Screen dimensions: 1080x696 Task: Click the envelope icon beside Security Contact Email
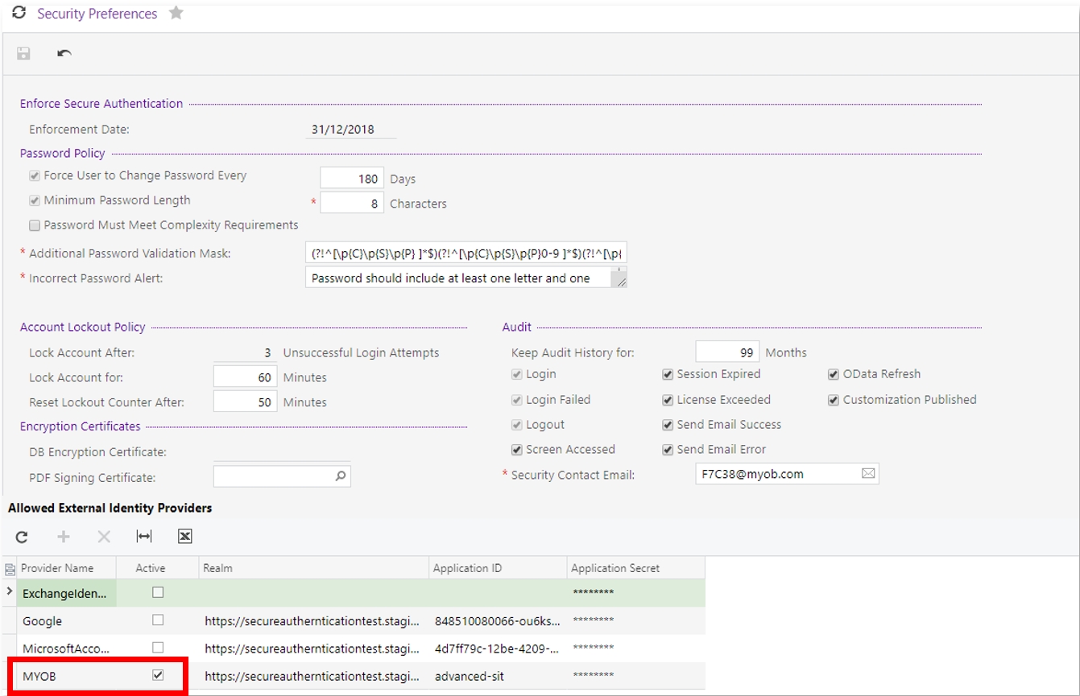868,473
